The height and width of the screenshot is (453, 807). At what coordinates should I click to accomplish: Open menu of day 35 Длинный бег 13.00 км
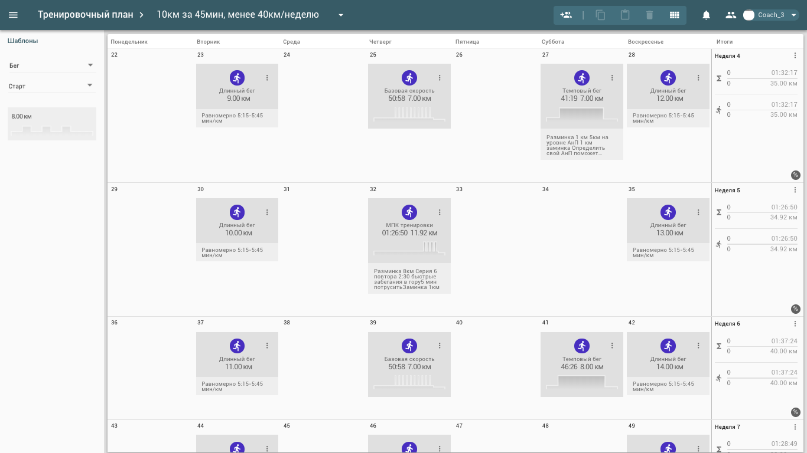[x=698, y=212]
